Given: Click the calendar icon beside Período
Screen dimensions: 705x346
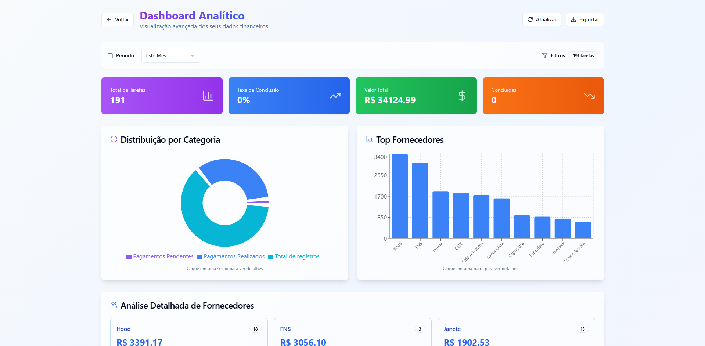Looking at the screenshot, I should pyautogui.click(x=110, y=55).
